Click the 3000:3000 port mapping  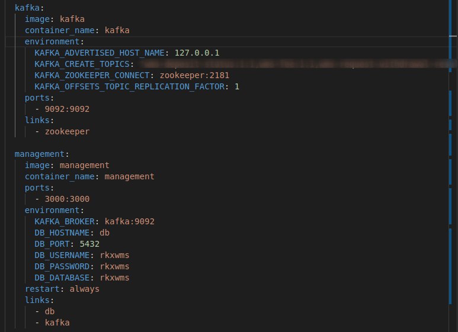click(67, 199)
